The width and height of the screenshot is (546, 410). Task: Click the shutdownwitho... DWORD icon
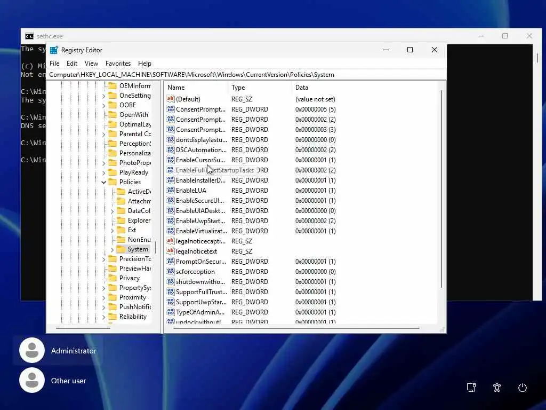170,281
